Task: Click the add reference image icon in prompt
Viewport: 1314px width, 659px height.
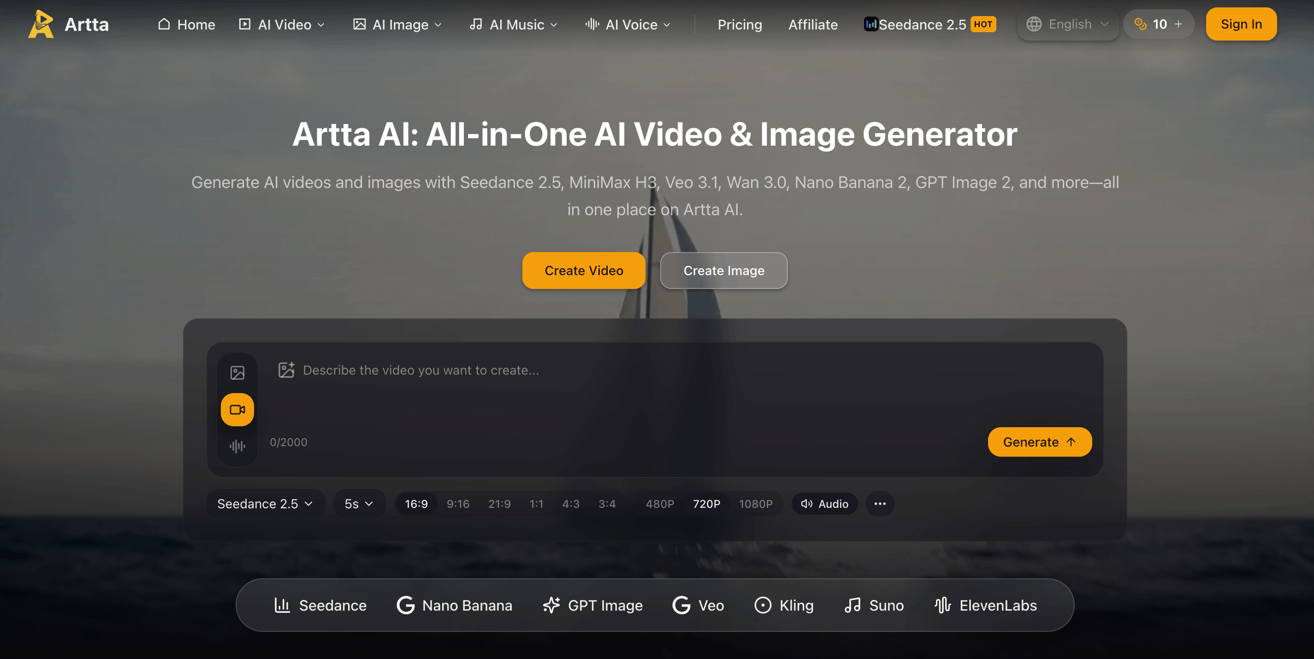Action: click(286, 370)
